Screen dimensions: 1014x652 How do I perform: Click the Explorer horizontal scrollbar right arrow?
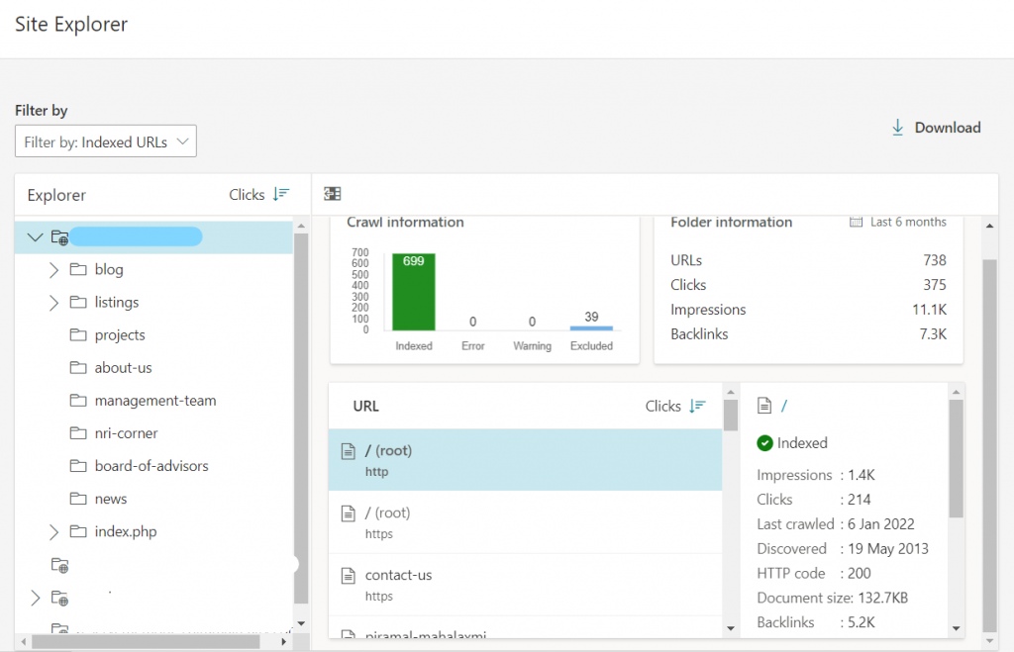click(283, 642)
